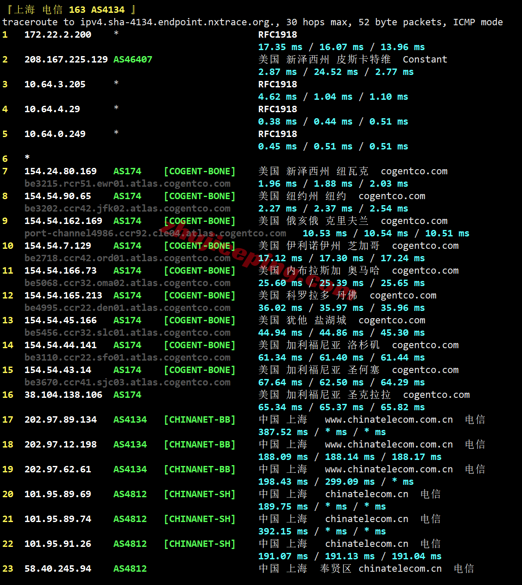The image size is (522, 585).
Task: Click the '189.75 ms' latency value
Action: click(x=283, y=507)
